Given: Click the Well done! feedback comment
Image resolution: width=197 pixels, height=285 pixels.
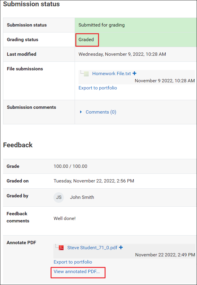Looking at the screenshot, I should 64,219.
